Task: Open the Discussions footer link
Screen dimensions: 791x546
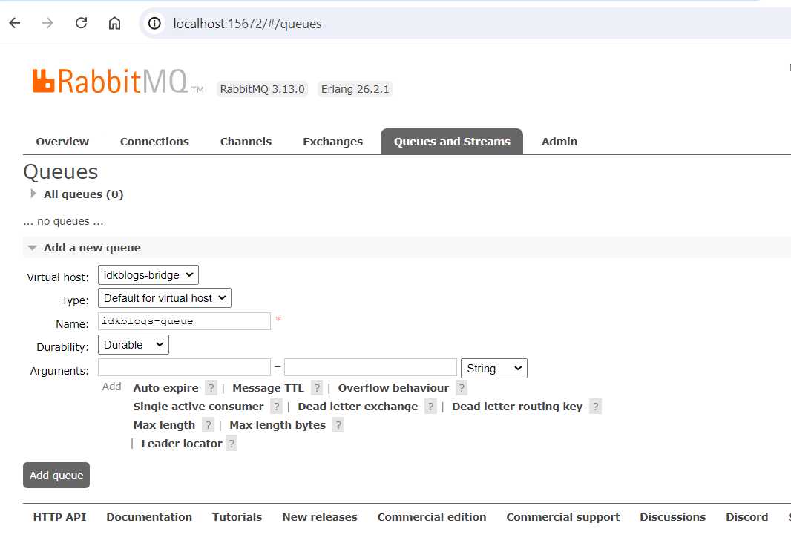Action: click(x=673, y=517)
